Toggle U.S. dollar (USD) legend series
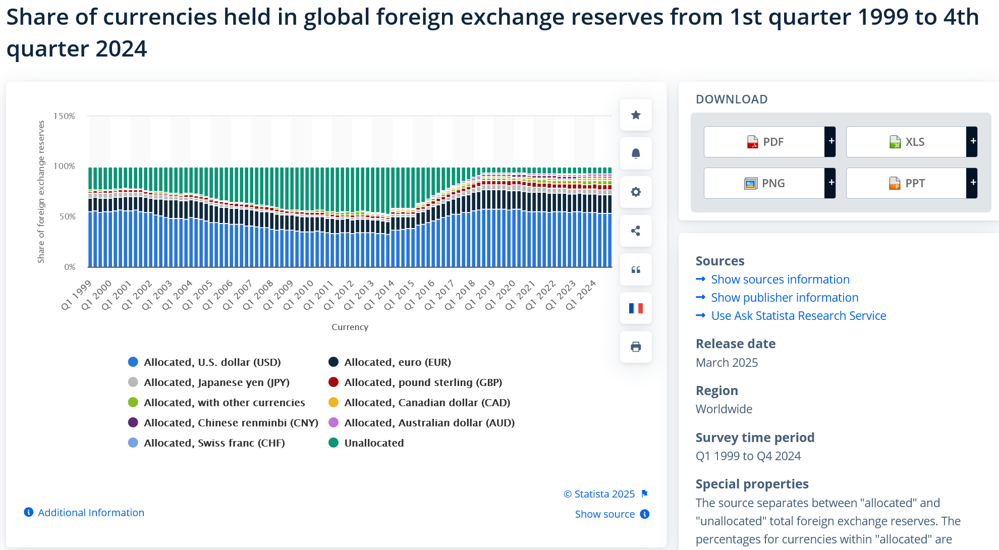999x550 pixels. pos(212,362)
